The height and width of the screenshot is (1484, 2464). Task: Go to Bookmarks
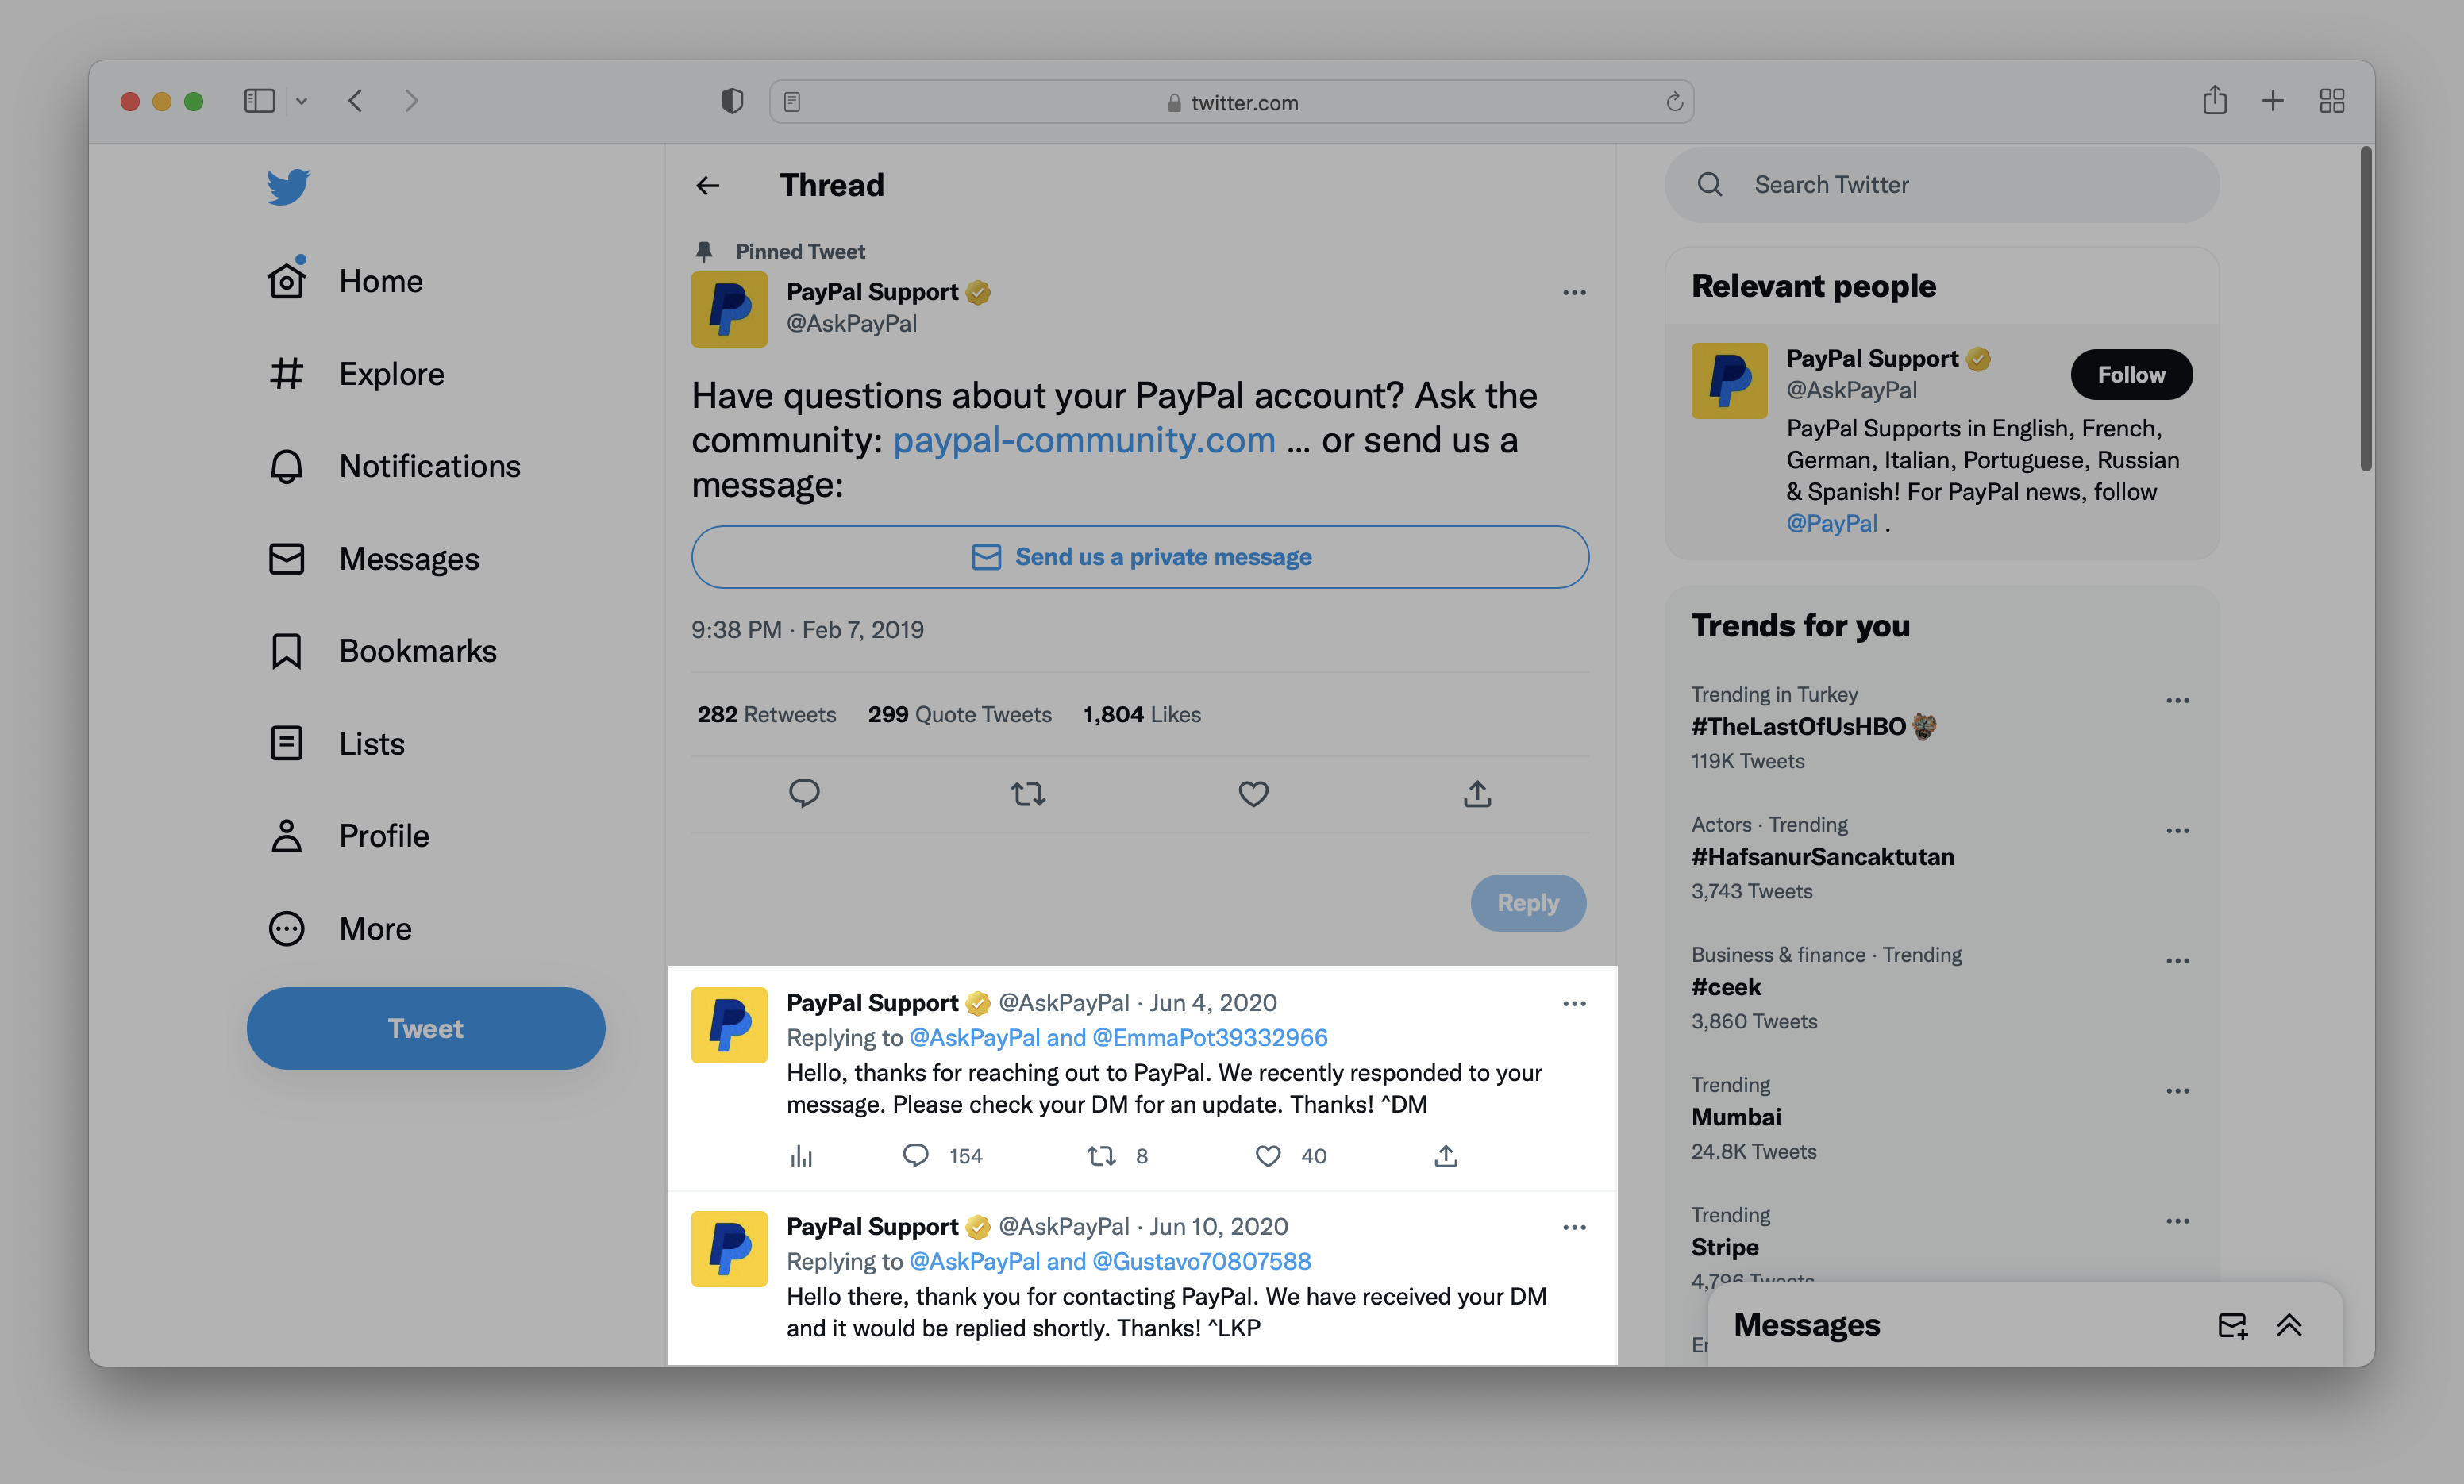[x=421, y=650]
